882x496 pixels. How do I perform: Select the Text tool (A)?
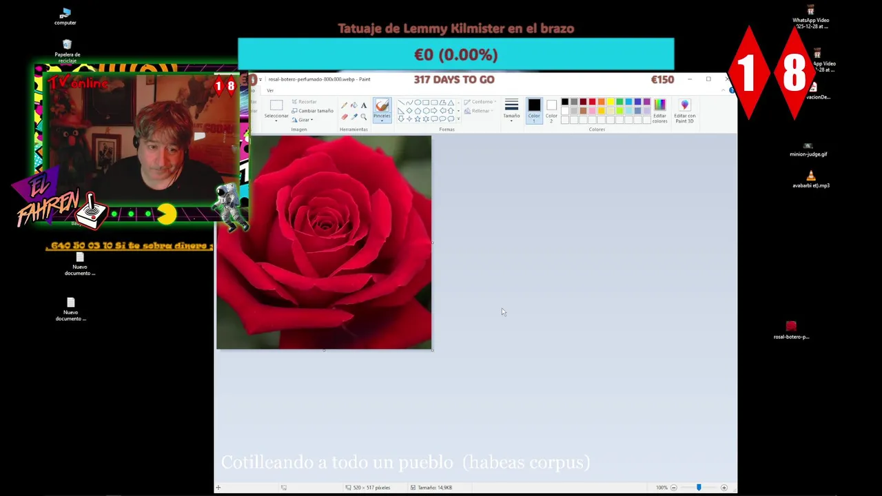pos(364,105)
